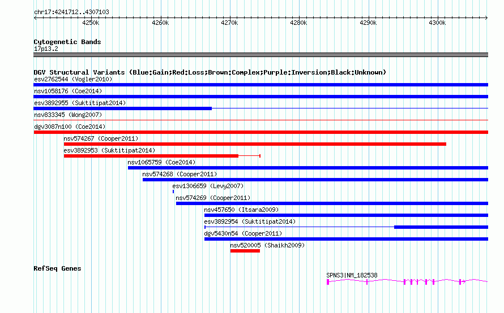Click the 4280k ruler tick label
504x313 pixels.
tap(298, 23)
